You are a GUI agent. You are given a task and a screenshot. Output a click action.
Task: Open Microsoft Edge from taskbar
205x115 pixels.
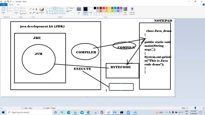tap(69, 112)
